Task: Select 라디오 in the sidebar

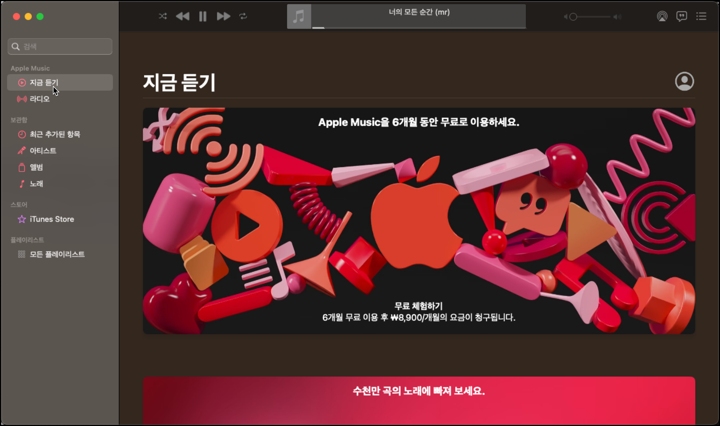Action: tap(40, 99)
